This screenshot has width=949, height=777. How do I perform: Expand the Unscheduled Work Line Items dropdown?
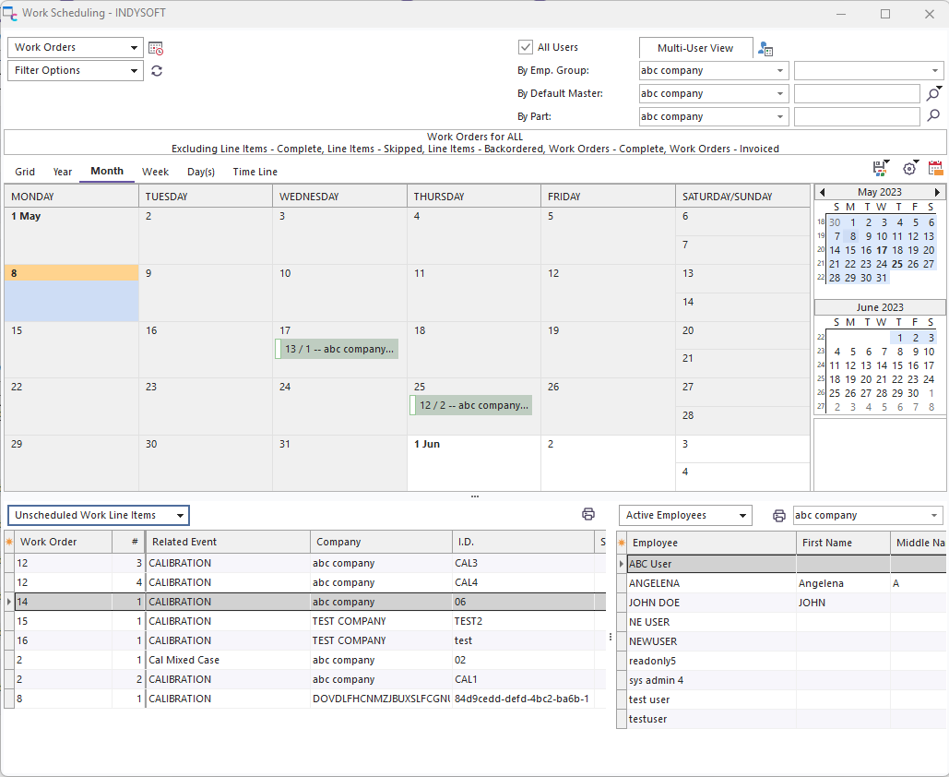point(180,516)
